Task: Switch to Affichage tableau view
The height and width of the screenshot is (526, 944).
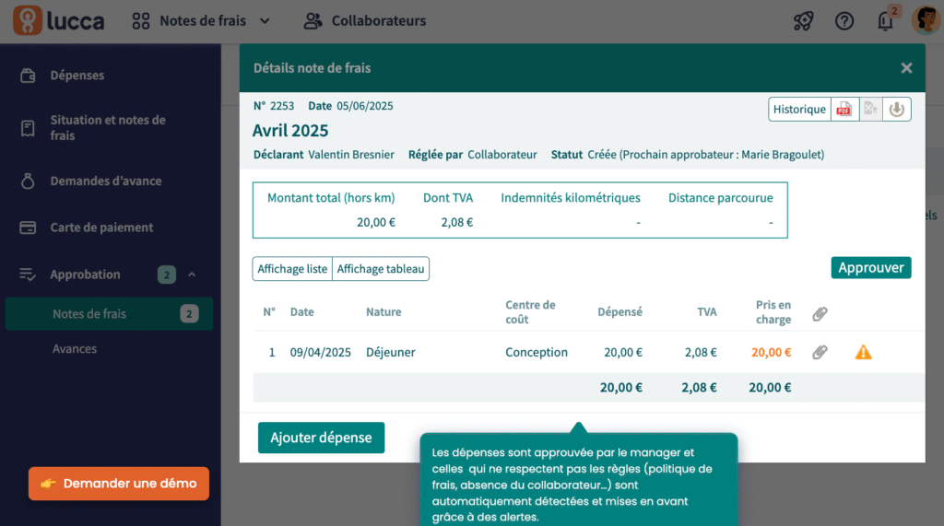Action: click(x=381, y=269)
